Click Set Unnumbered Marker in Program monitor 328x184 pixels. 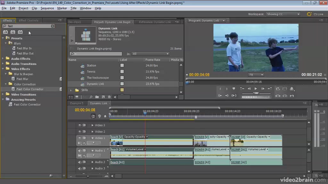[234, 89]
